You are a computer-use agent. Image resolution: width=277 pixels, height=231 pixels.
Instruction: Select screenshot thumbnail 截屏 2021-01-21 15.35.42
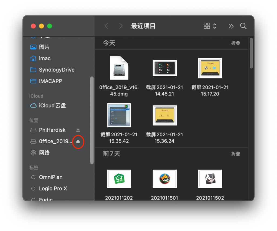coord(119,115)
